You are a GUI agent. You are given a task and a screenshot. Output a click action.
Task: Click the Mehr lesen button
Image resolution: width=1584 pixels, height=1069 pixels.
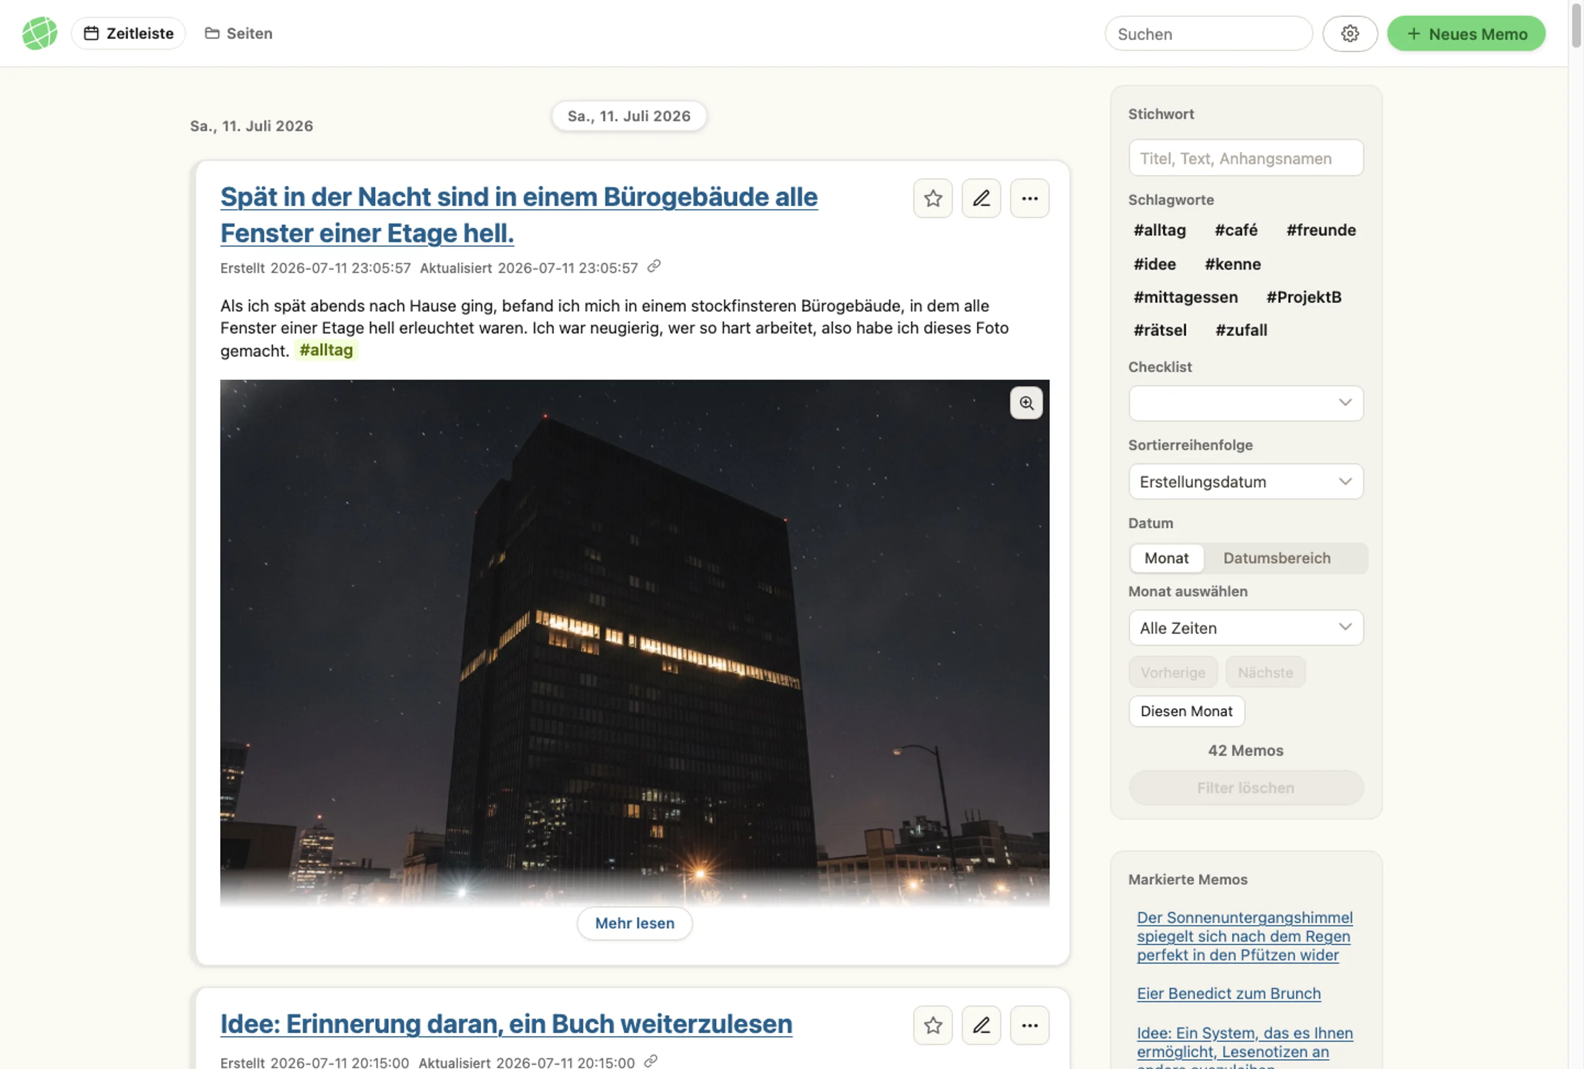635,923
